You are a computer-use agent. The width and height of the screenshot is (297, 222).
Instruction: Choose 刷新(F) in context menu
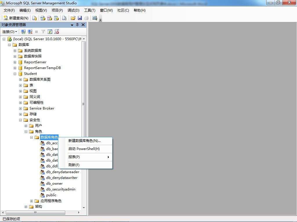(86, 165)
